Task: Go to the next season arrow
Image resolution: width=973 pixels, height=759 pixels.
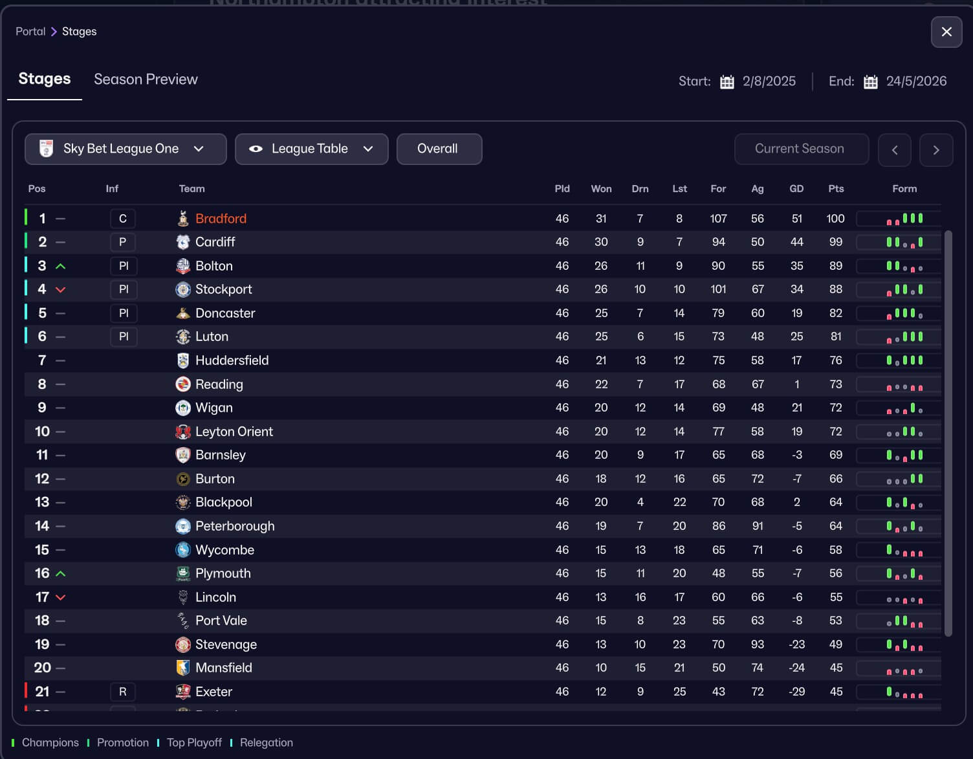Action: point(936,150)
